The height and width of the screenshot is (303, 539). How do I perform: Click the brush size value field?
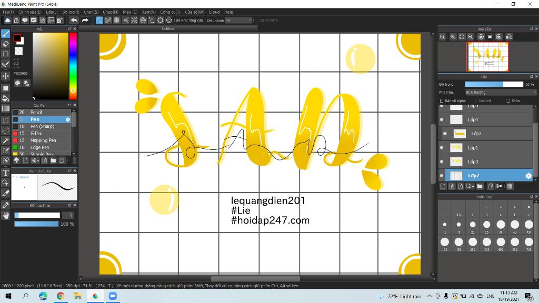click(x=69, y=215)
